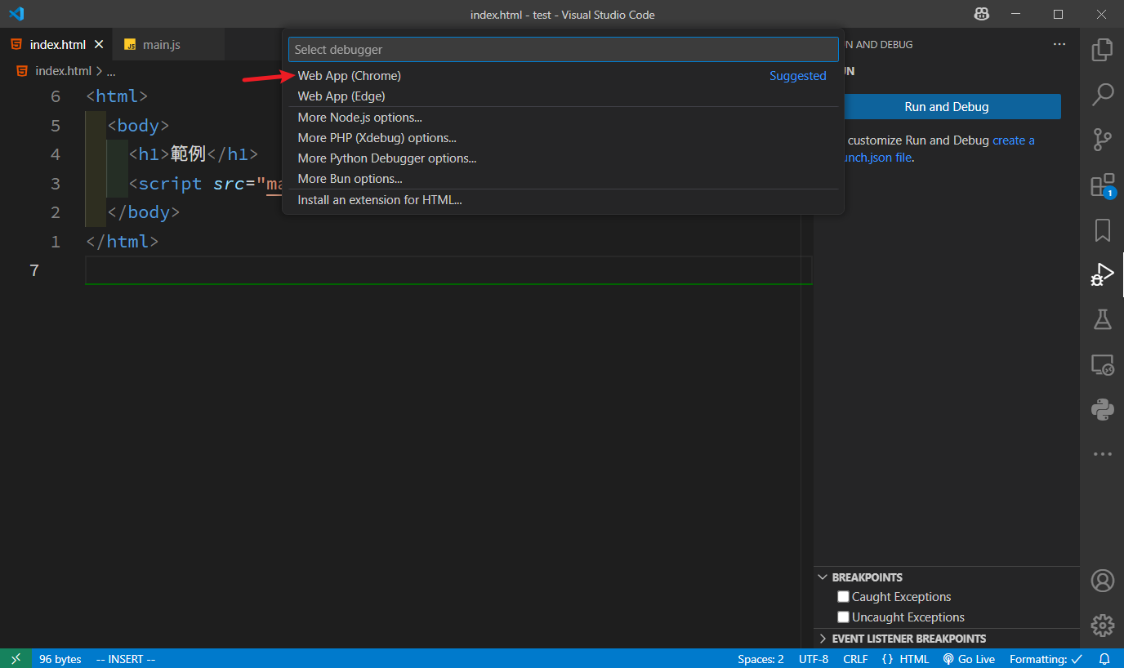This screenshot has width=1124, height=668.
Task: Choose More Python Debugger options
Action: 563,158
